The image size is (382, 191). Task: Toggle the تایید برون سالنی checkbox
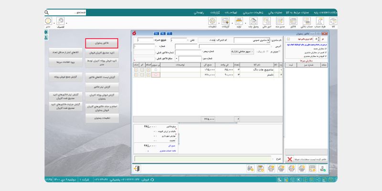(289, 39)
